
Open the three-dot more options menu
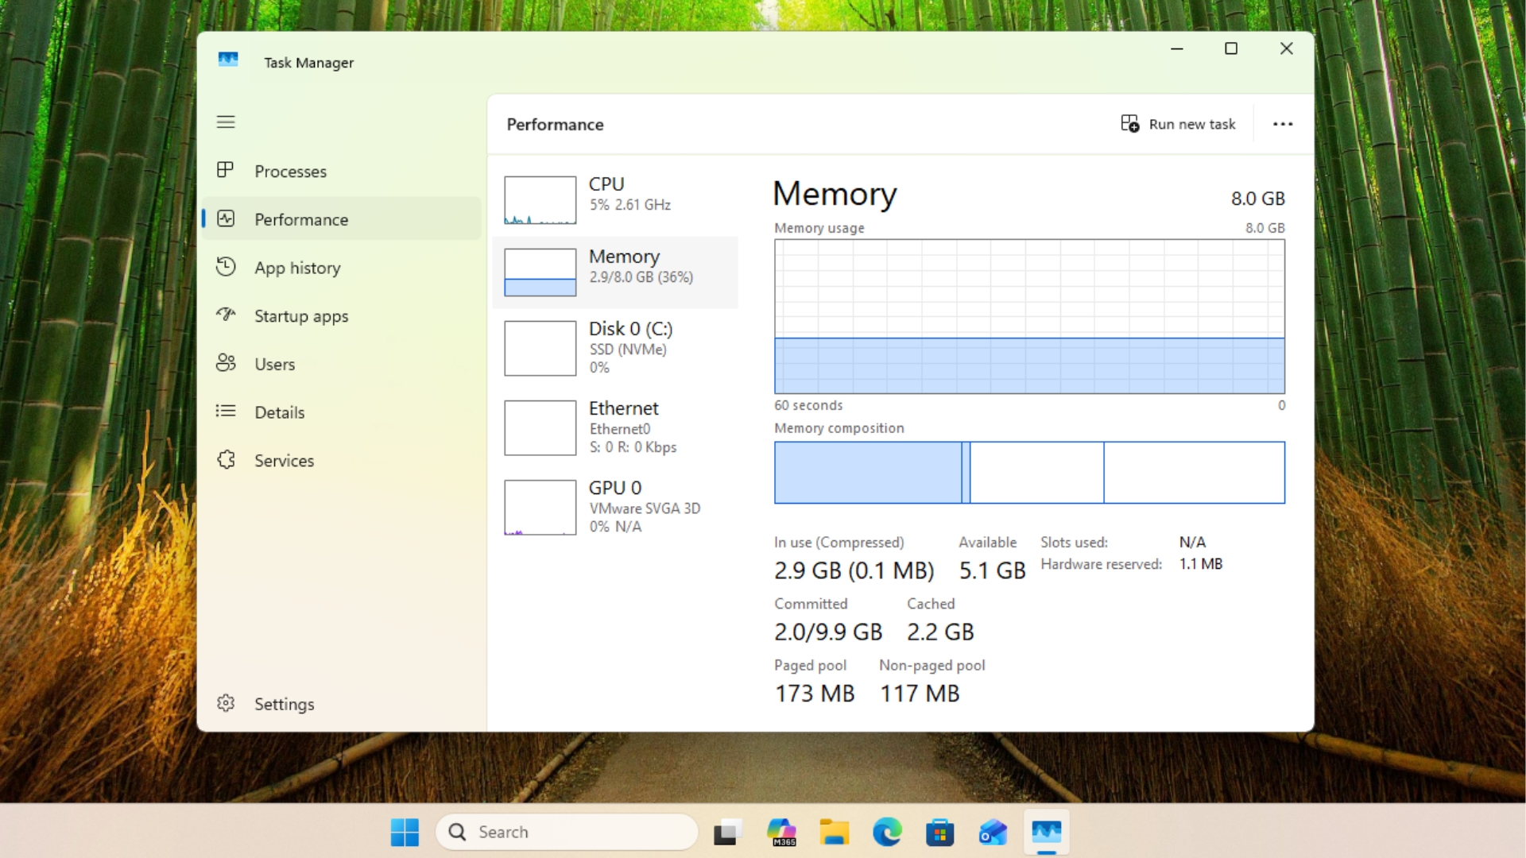pos(1283,124)
